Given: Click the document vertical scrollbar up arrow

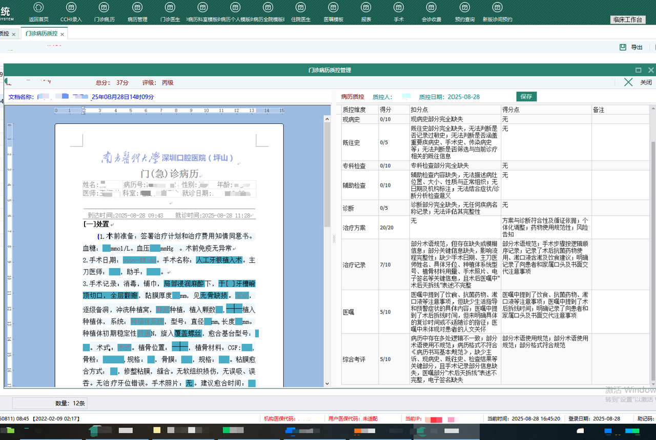Looking at the screenshot, I should 327,119.
